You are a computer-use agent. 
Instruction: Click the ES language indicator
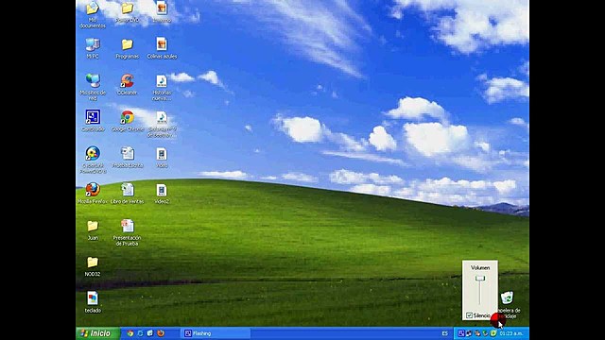click(445, 333)
